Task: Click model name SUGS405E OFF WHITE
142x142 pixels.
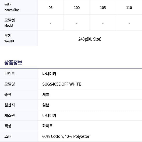Action: coord(62,84)
